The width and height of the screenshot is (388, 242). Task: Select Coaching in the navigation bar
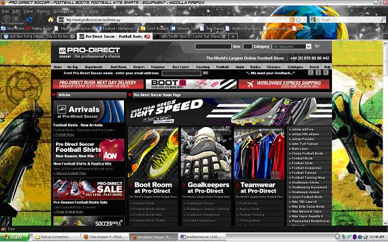[x=203, y=67]
